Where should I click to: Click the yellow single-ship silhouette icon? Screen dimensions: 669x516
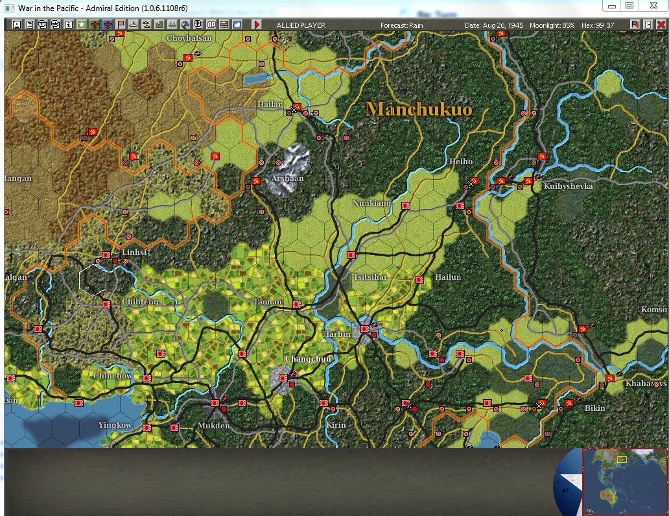tap(133, 25)
